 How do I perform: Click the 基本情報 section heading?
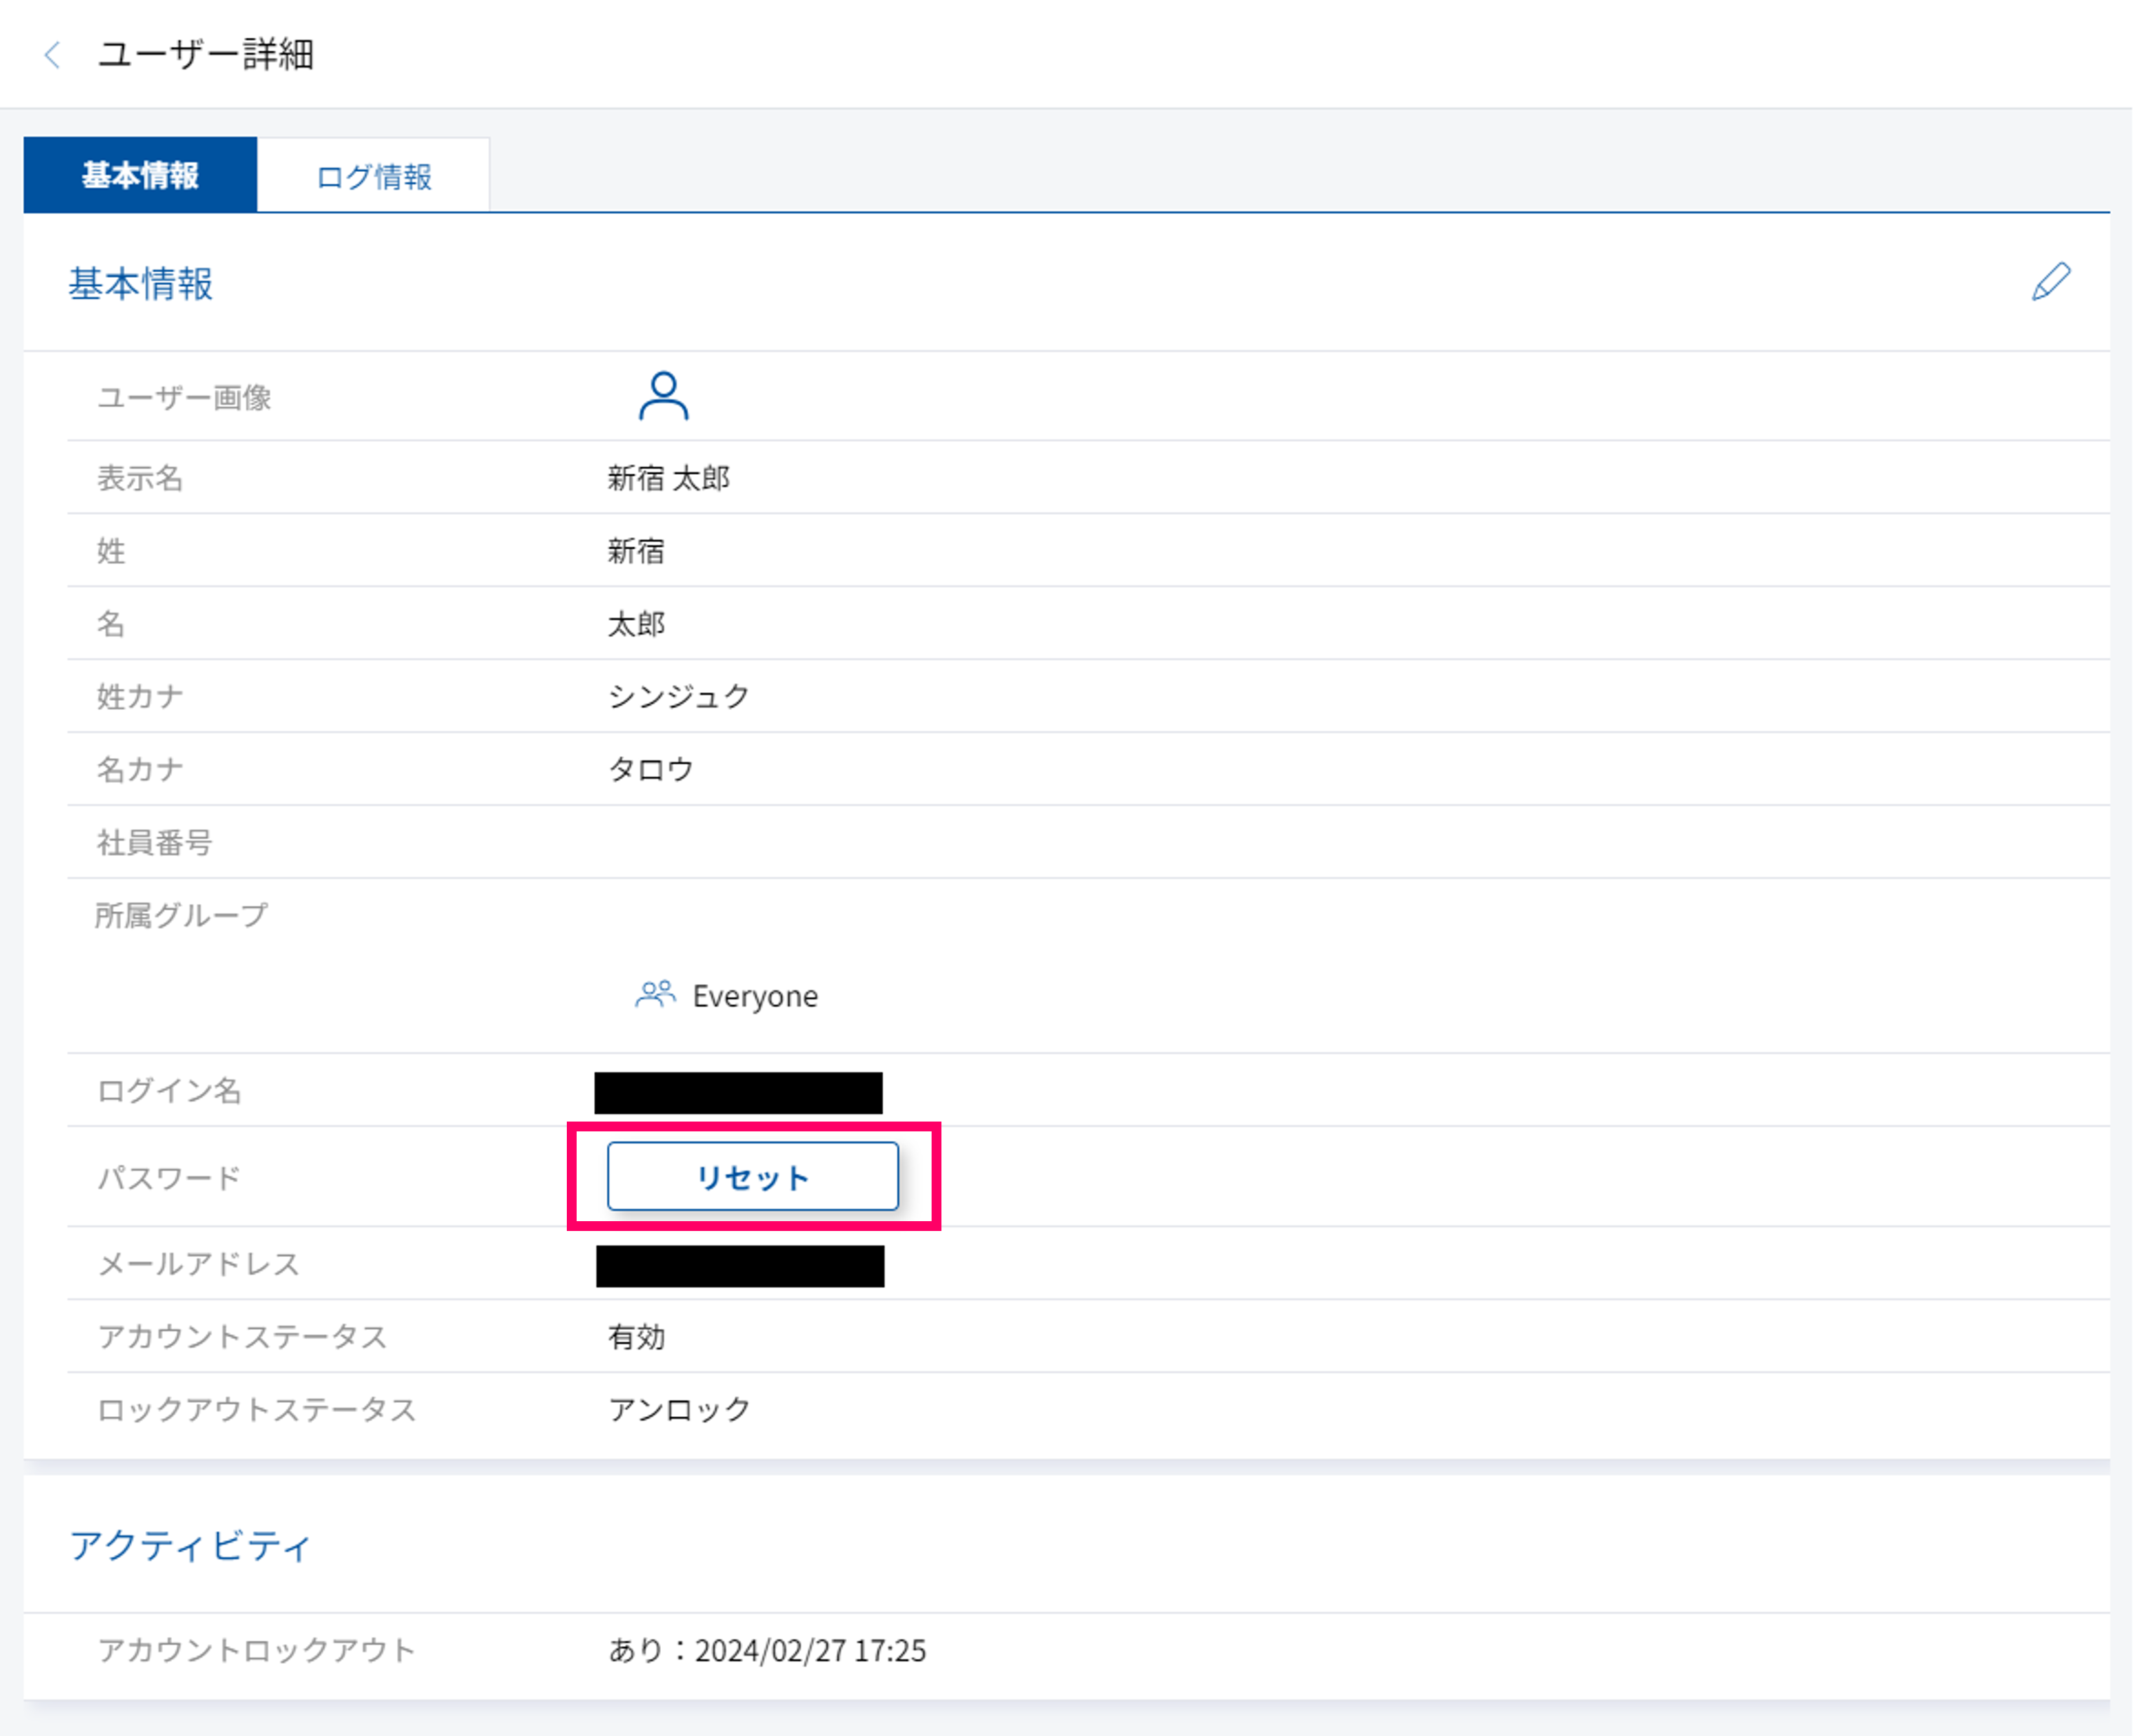pyautogui.click(x=140, y=284)
